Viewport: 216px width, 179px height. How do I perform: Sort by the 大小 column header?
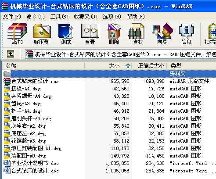tap(108, 66)
